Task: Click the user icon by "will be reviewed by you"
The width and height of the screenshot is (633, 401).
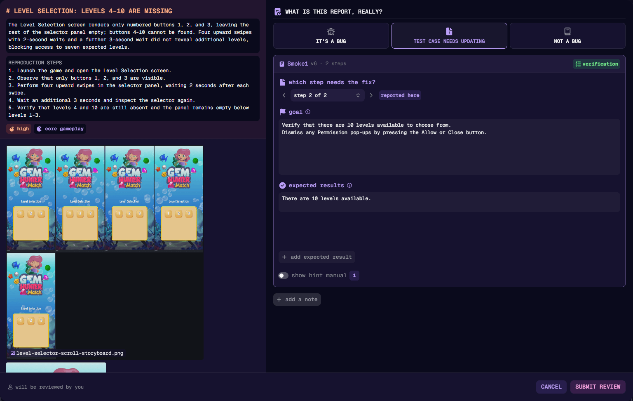Action: point(10,387)
